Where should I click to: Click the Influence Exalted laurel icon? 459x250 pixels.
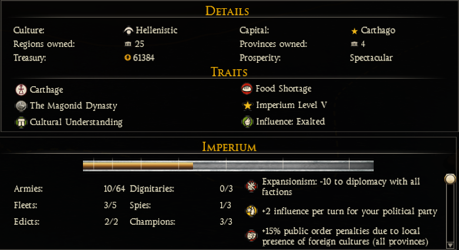(247, 122)
